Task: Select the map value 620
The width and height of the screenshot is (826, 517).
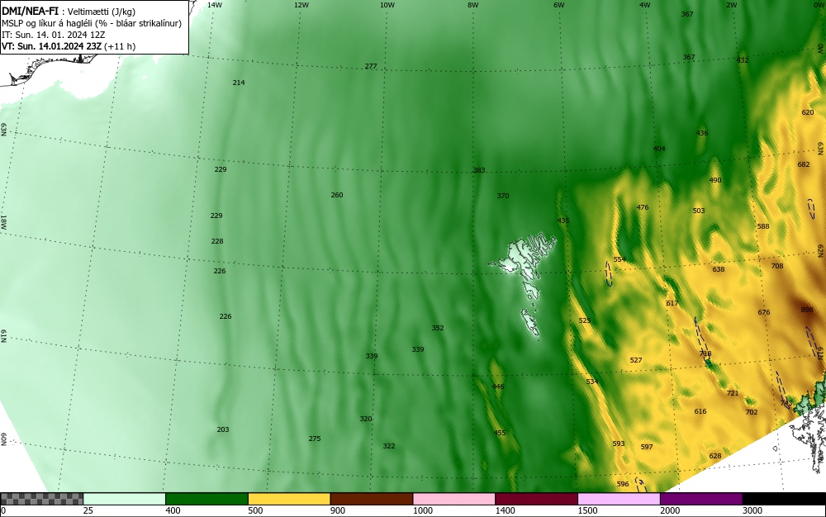Action: click(807, 112)
